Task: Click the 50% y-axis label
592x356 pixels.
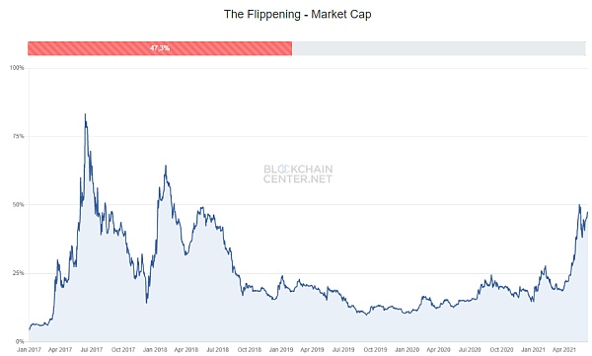Action: 18,204
